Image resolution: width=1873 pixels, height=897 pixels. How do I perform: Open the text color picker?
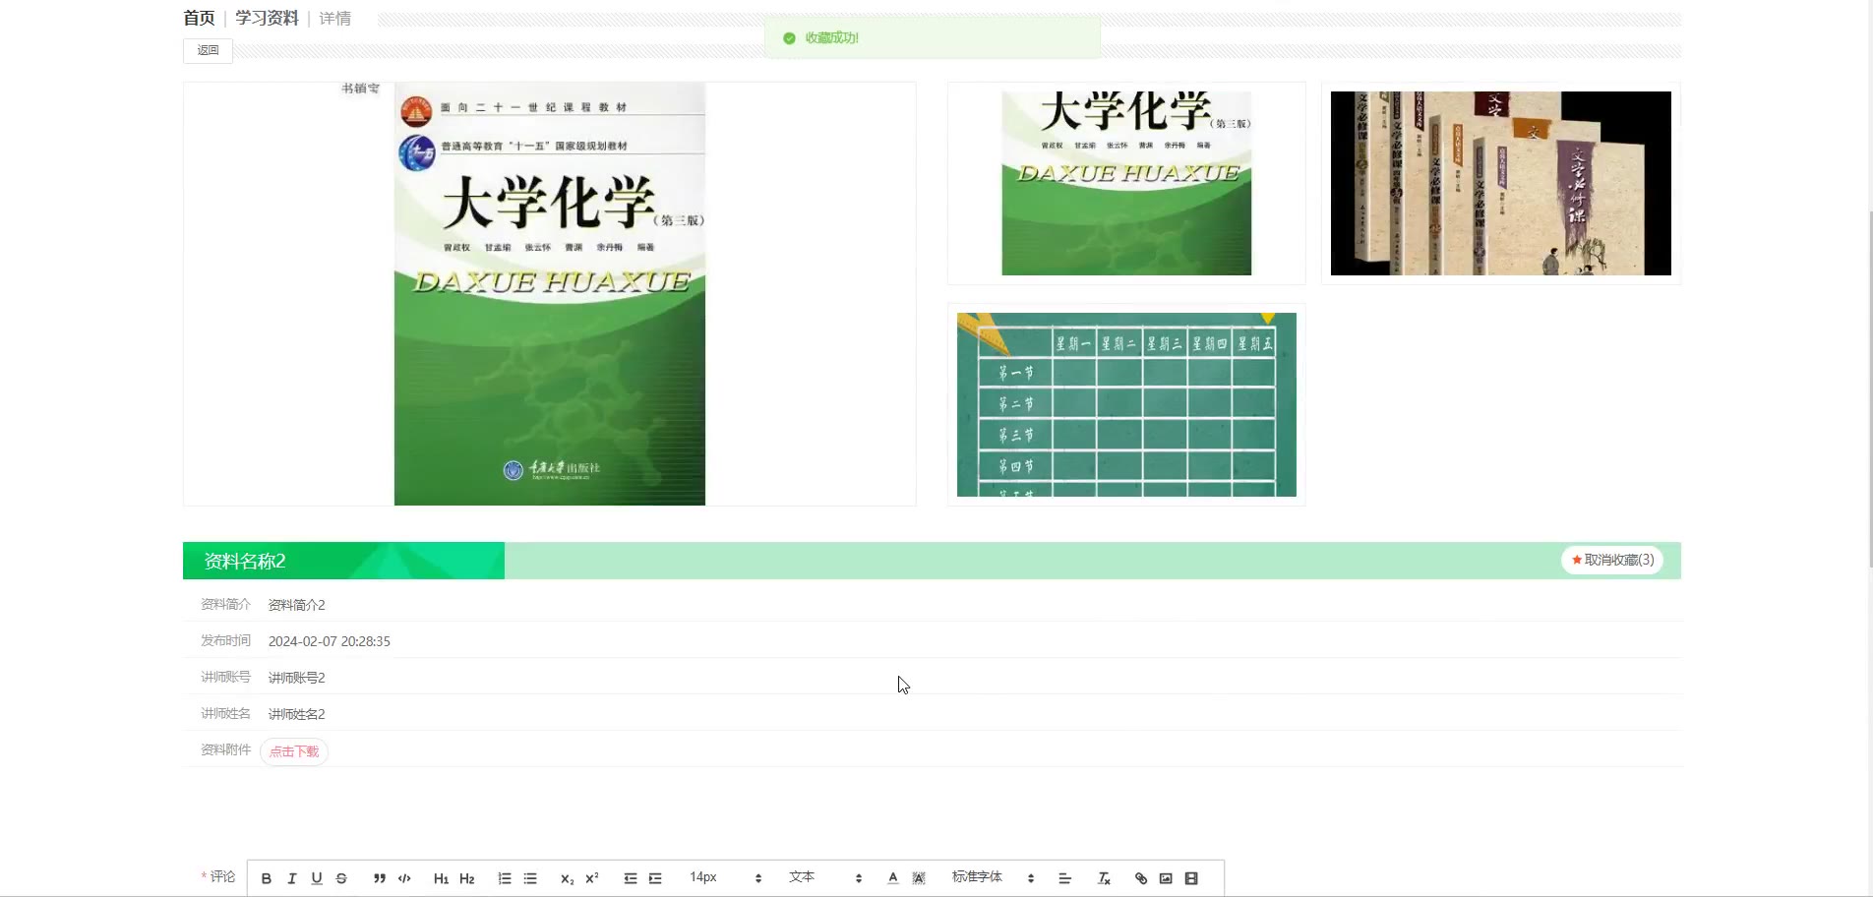coord(893,878)
